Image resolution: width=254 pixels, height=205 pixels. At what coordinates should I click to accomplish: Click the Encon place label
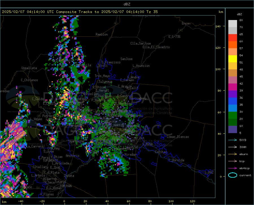coord(186,23)
